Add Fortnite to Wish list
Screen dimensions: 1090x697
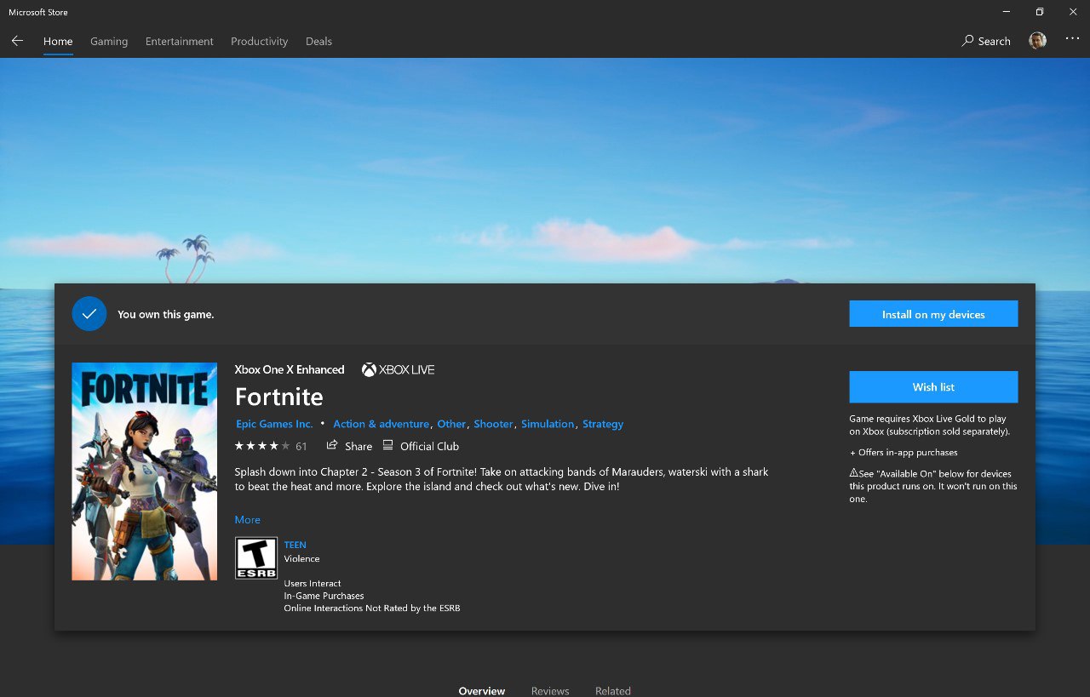[x=933, y=387]
